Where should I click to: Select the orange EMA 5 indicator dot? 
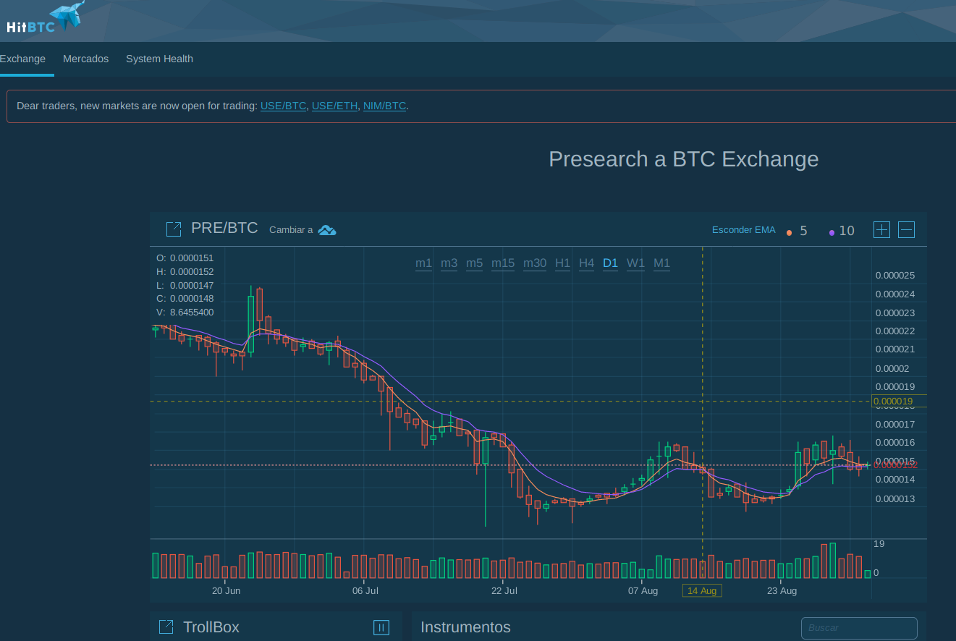point(789,232)
